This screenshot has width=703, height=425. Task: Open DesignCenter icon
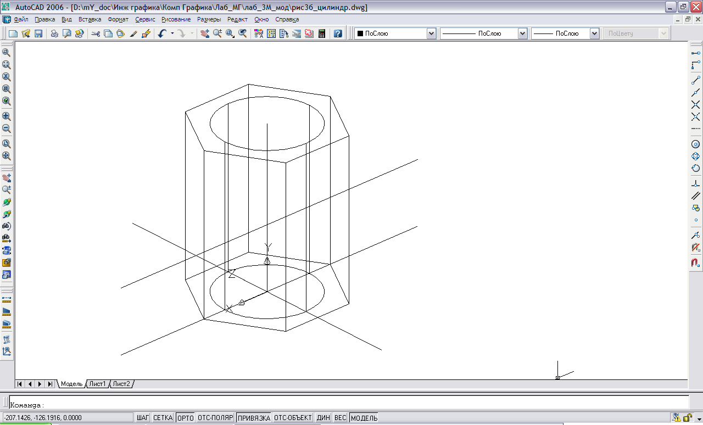271,33
